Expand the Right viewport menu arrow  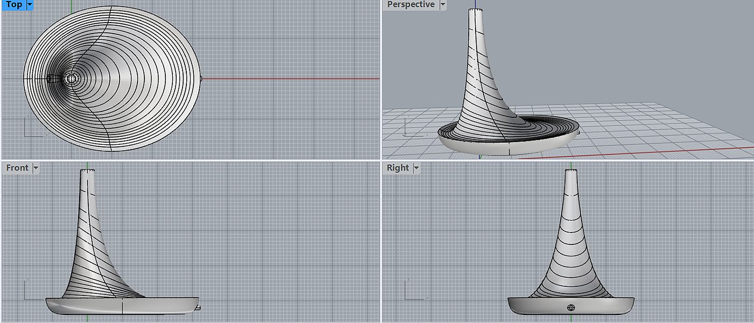pos(416,168)
